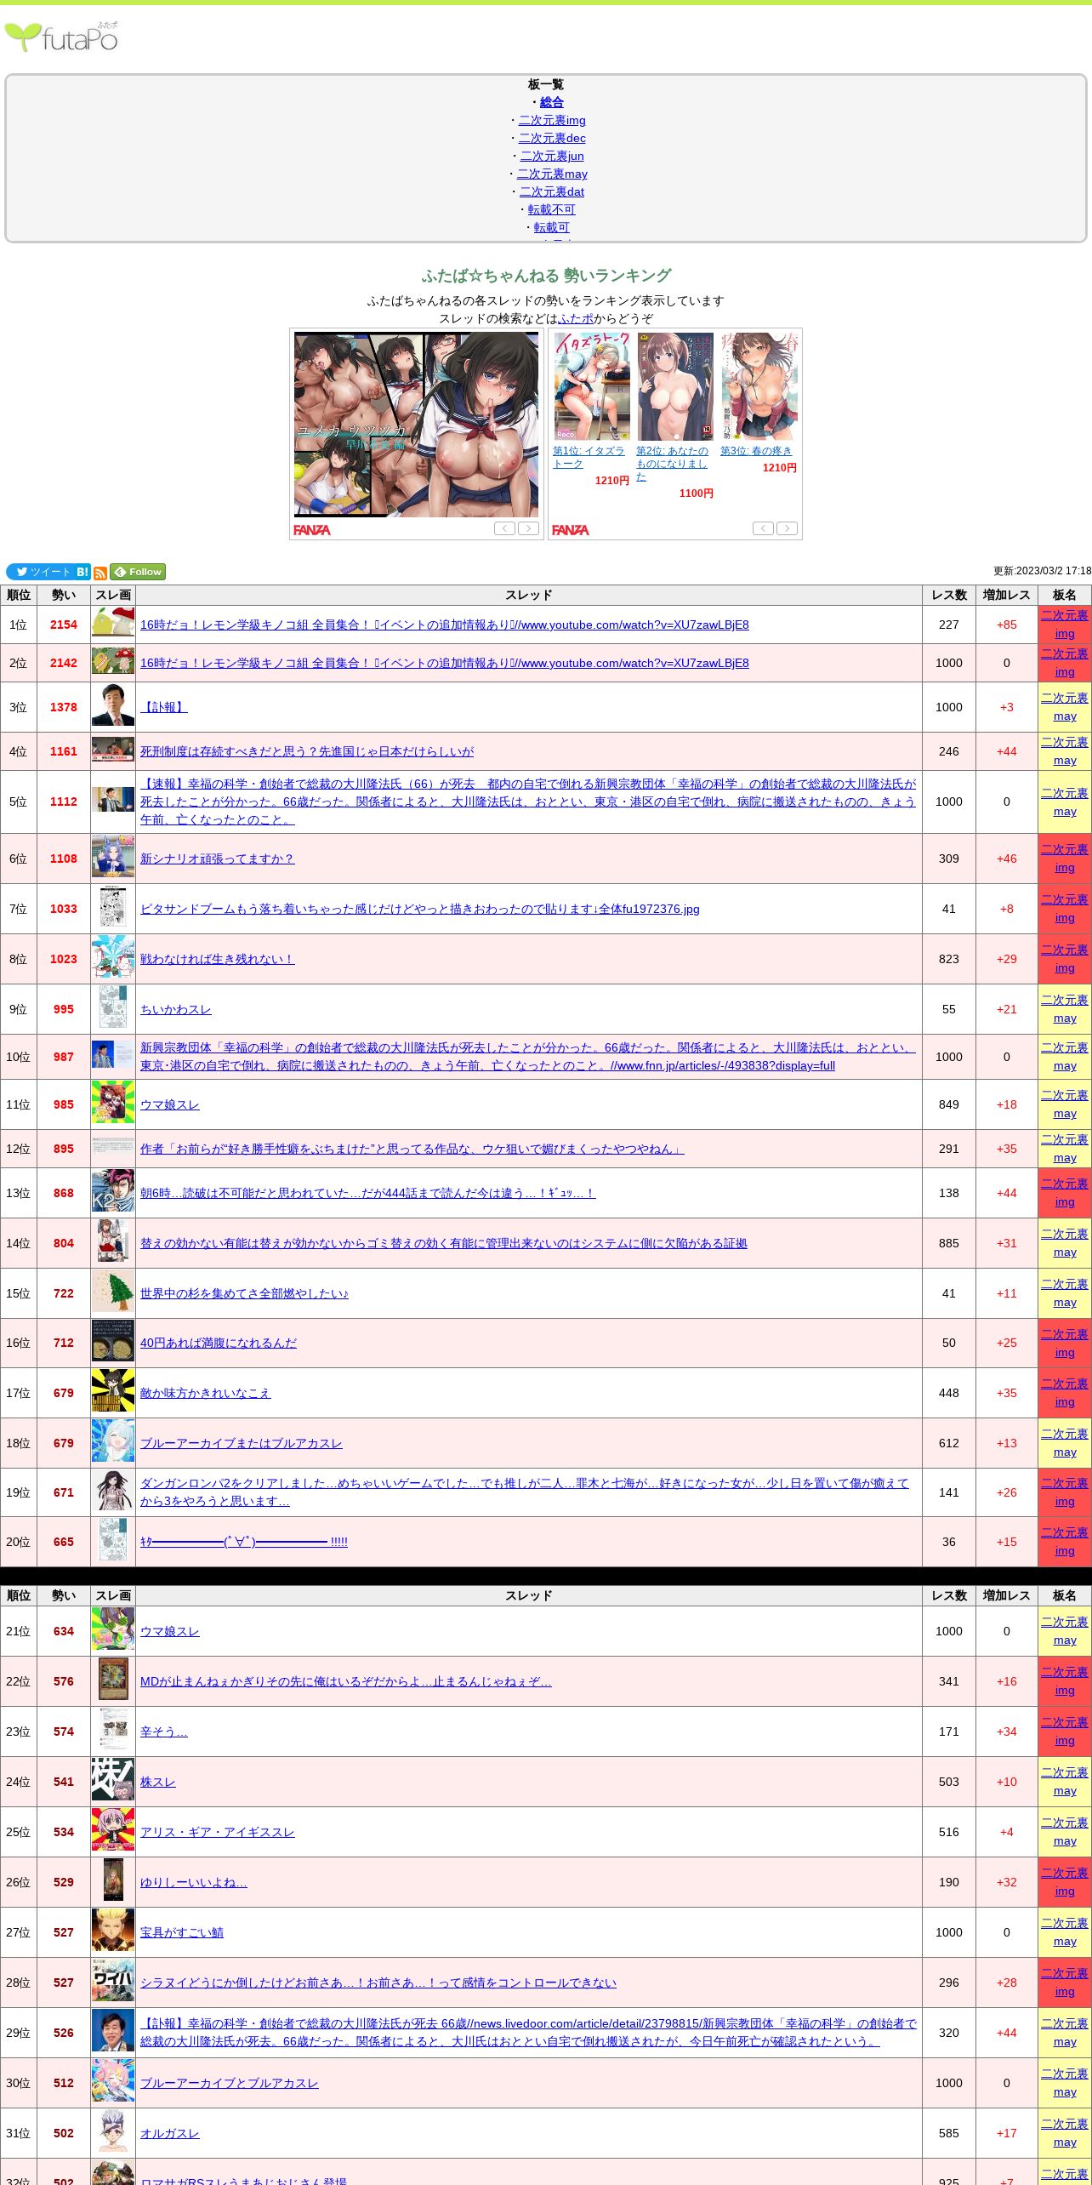Screen dimensions: 1092x2185
Task: Click the Hatena B! bookmark button
Action: click(82, 572)
